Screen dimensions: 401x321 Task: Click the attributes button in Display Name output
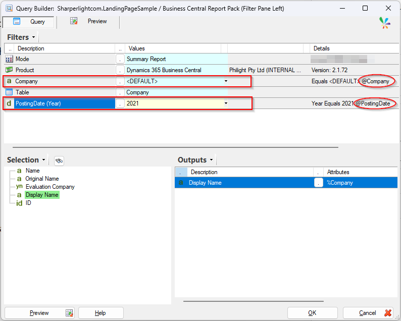point(318,183)
